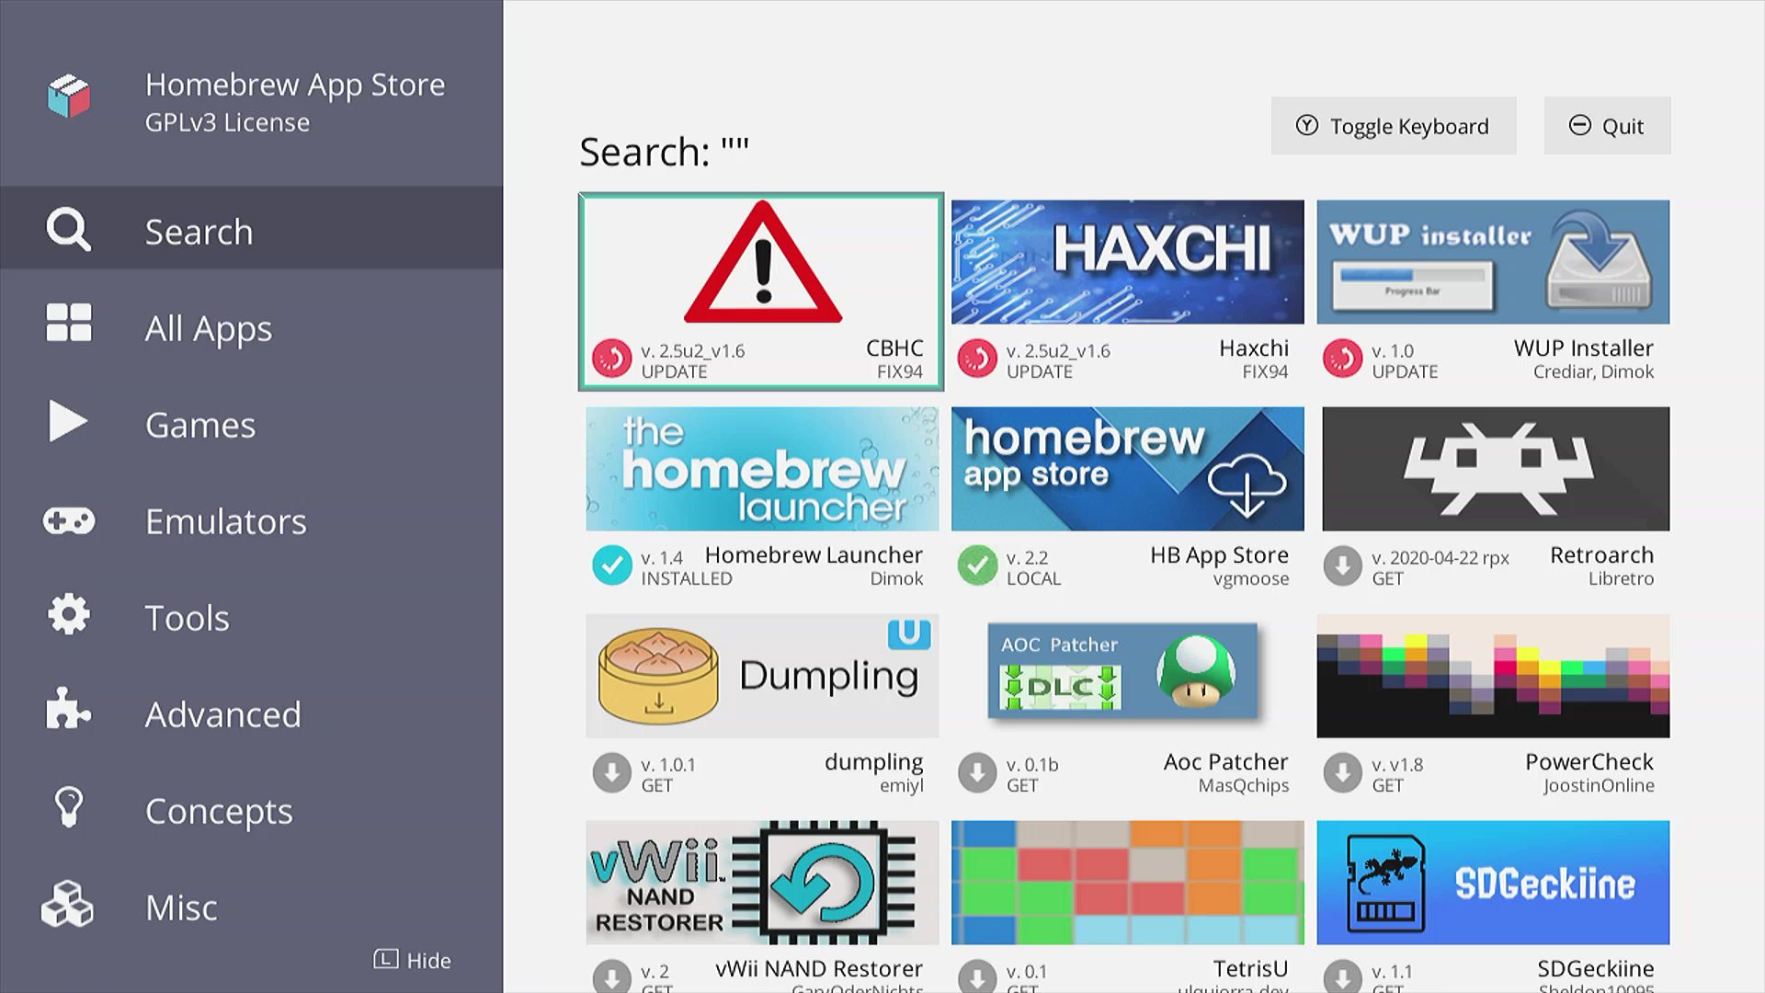Click the PowerCheck app name
Image resolution: width=1765 pixels, height=993 pixels.
[x=1588, y=762]
